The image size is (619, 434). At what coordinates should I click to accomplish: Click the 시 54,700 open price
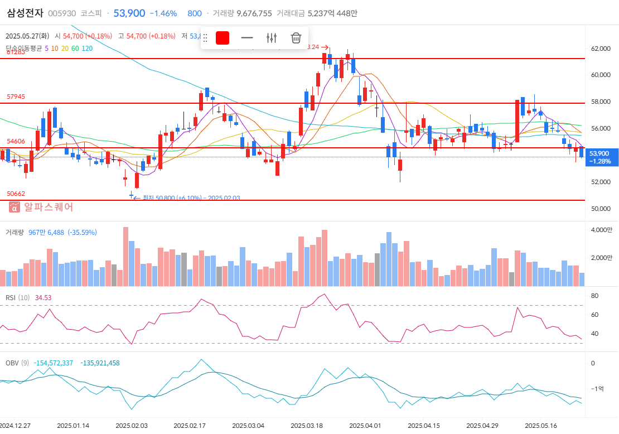(84, 36)
